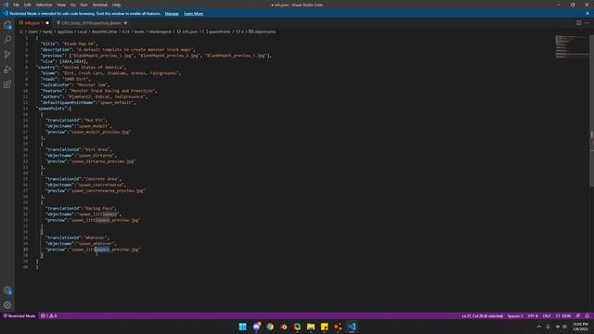Viewport: 594px width, 334px height.
Task: Switch to the CRD_body jbeam tab
Action: pos(91,23)
